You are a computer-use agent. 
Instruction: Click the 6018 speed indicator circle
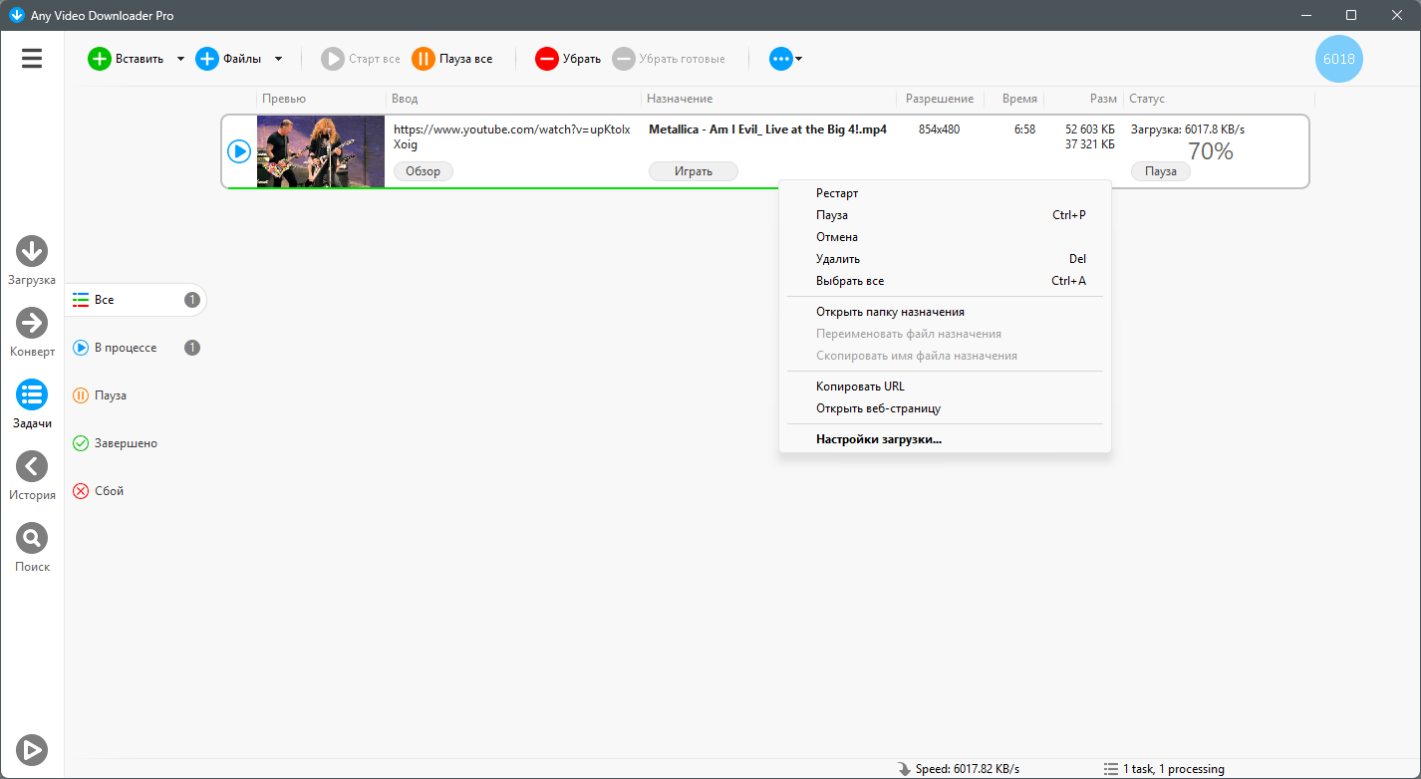point(1338,59)
